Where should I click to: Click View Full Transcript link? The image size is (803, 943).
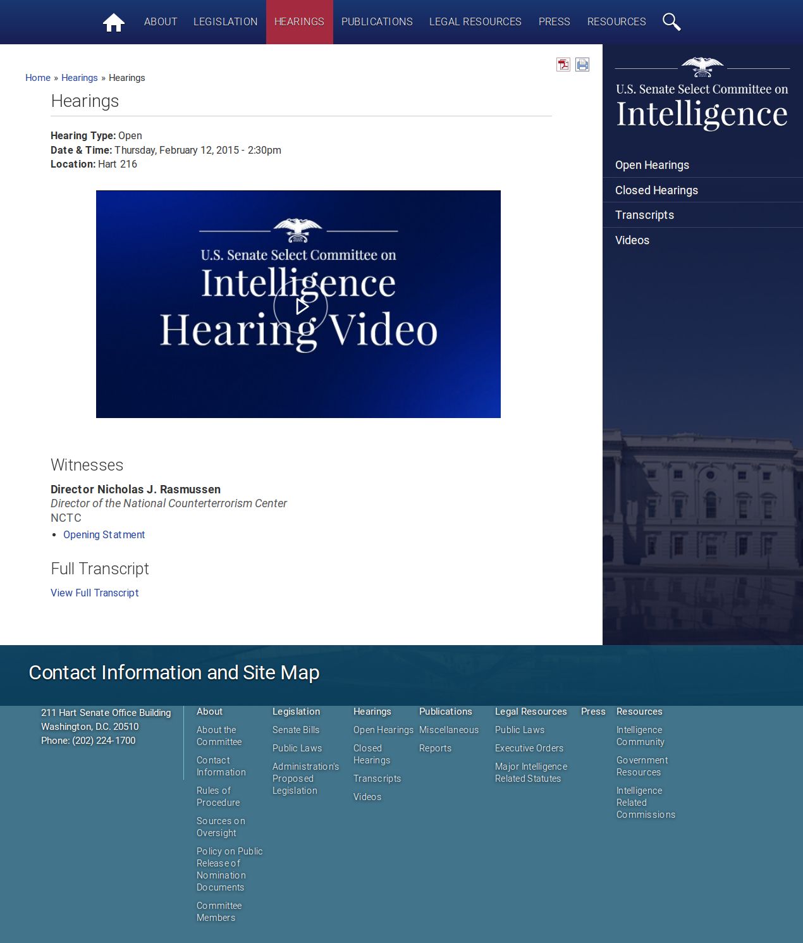(94, 593)
